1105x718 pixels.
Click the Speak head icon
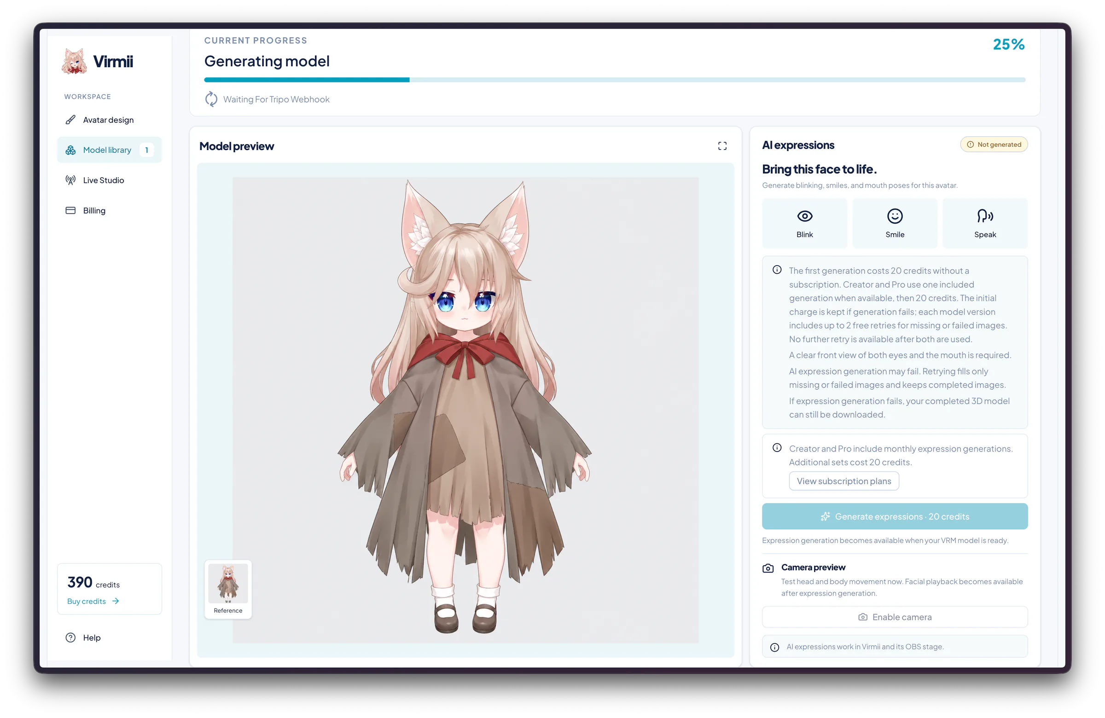click(985, 216)
